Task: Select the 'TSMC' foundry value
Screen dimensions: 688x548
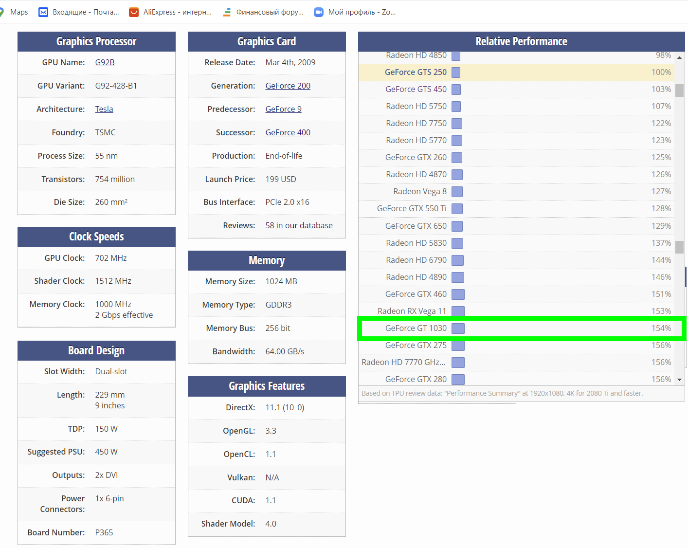Action: (x=105, y=132)
